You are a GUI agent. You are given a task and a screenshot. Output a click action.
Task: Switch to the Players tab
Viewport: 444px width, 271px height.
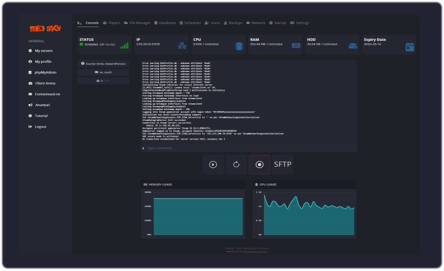(112, 23)
